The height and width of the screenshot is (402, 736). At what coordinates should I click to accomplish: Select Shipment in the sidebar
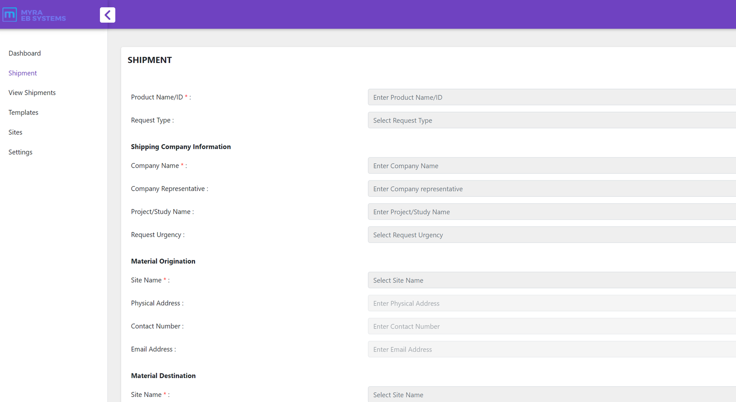pyautogui.click(x=23, y=73)
